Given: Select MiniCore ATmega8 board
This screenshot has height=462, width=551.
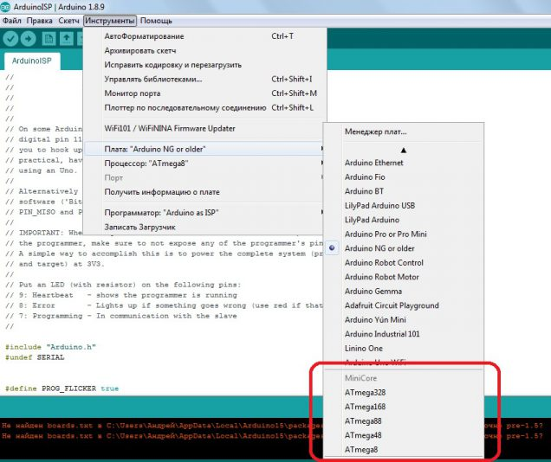Looking at the screenshot, I should [x=404, y=450].
